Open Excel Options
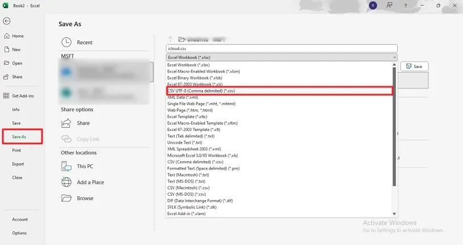Screen dimensions: 463x245 [19, 233]
